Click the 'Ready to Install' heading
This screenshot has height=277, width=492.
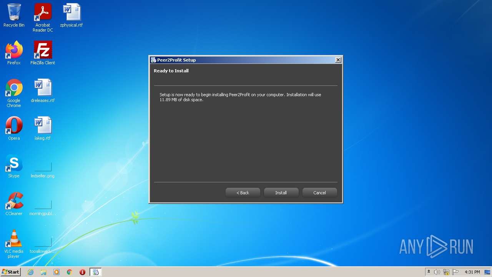(x=171, y=71)
